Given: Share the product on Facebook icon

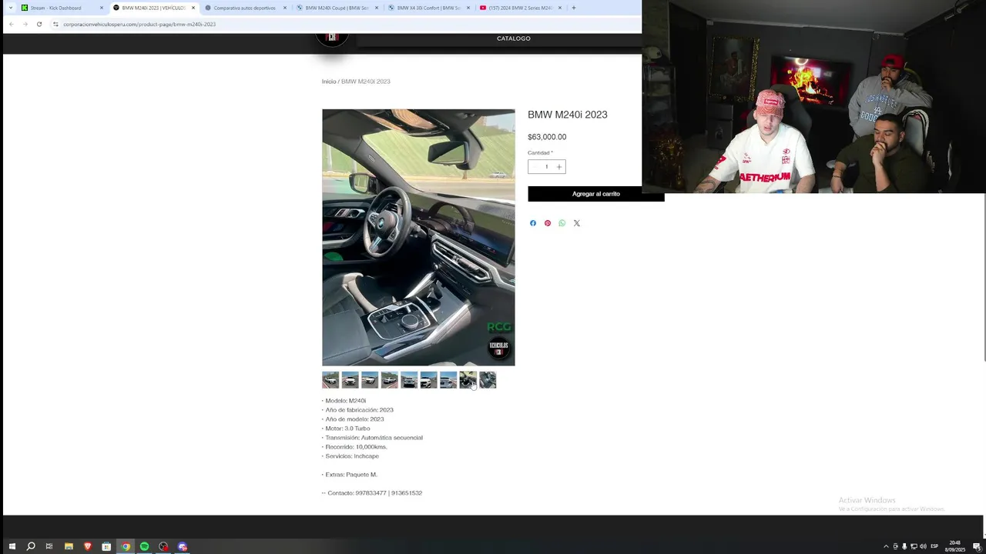Looking at the screenshot, I should (x=532, y=223).
